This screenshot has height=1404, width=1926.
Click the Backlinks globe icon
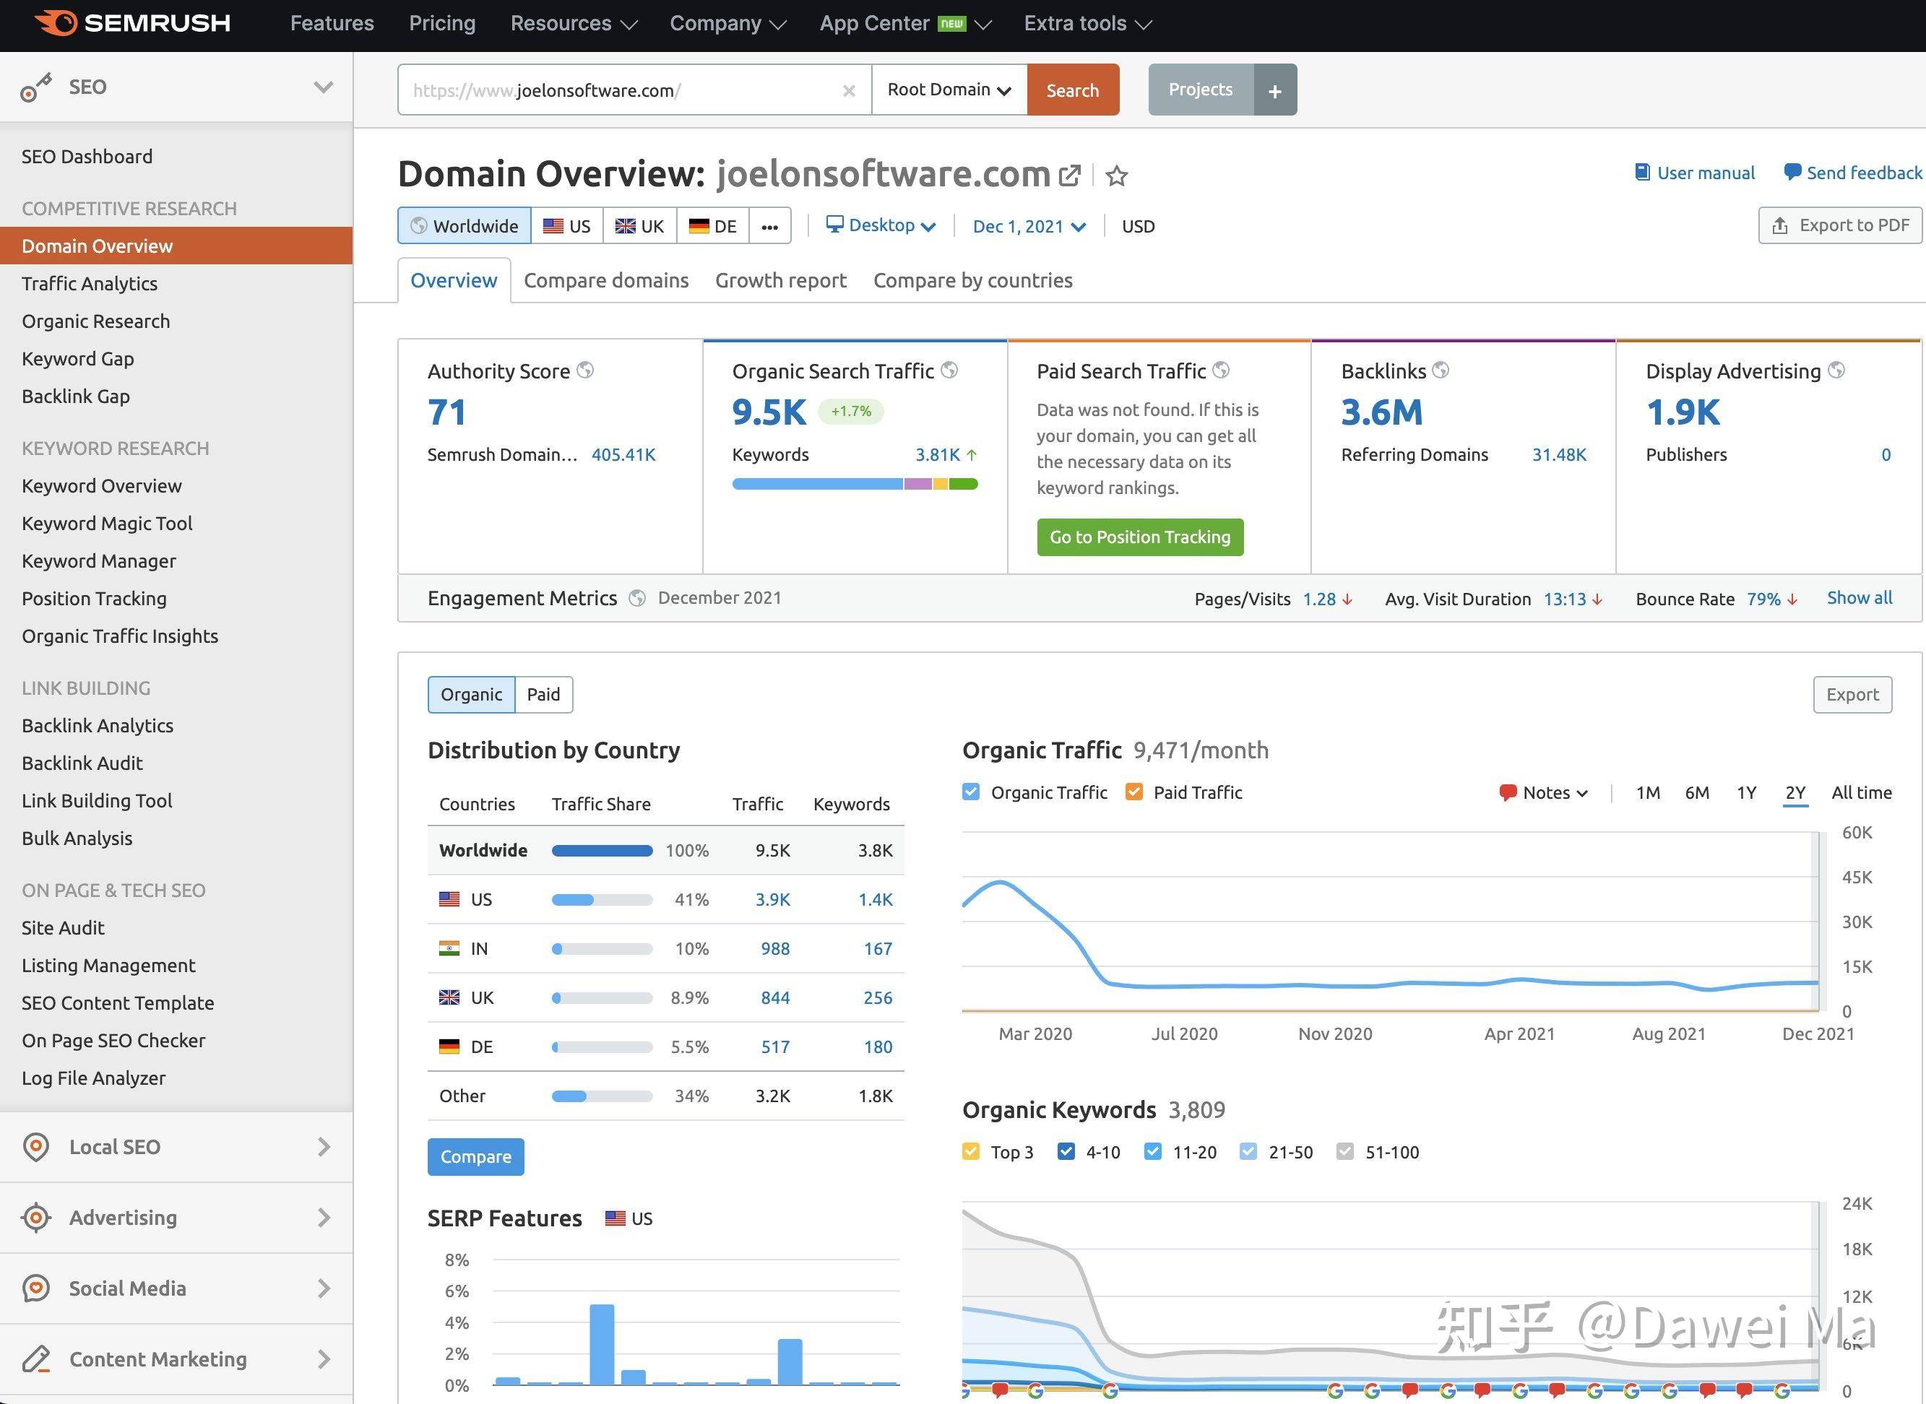(x=1440, y=370)
